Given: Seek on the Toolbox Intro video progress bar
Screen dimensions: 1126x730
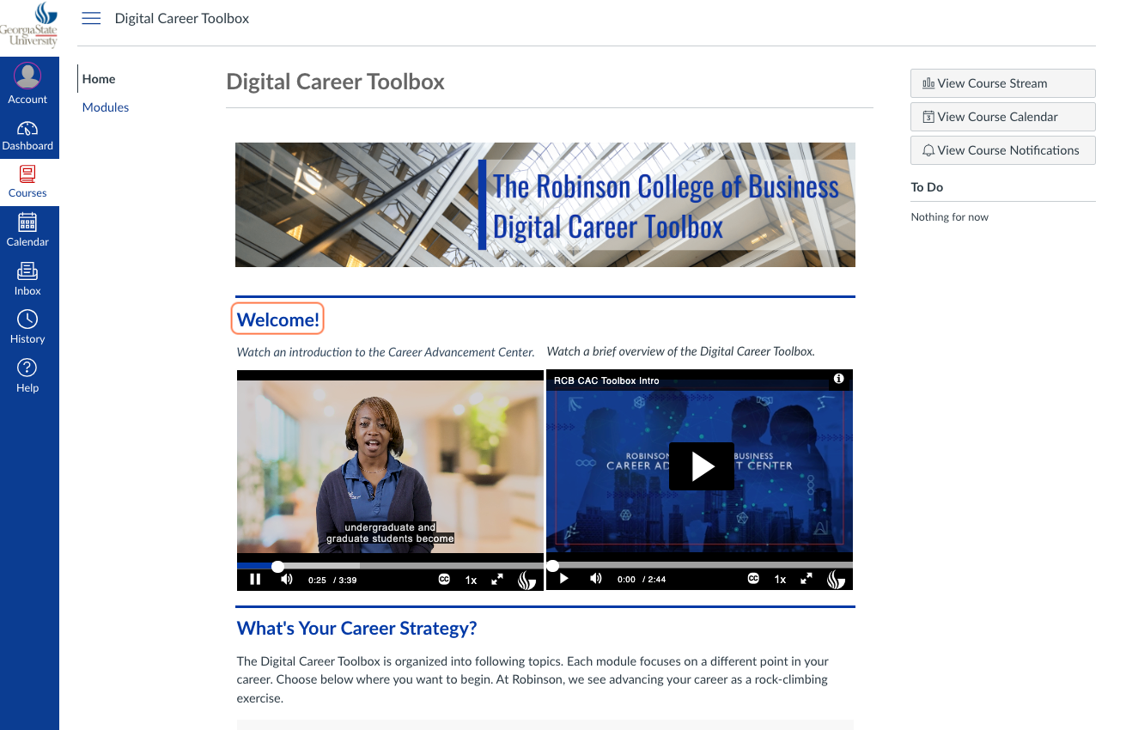Looking at the screenshot, I should click(699, 566).
